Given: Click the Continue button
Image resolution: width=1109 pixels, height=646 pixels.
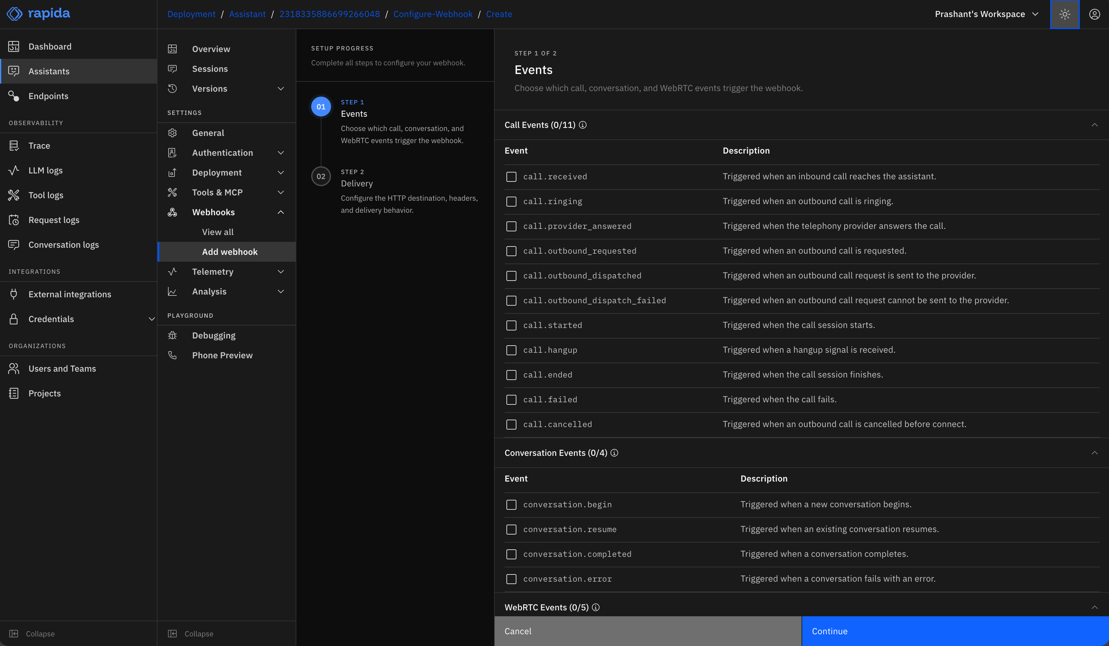Looking at the screenshot, I should click(955, 631).
